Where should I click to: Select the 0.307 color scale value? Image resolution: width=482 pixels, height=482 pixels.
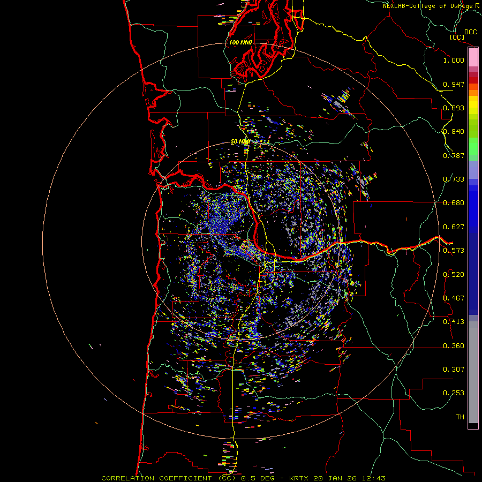tap(454, 370)
